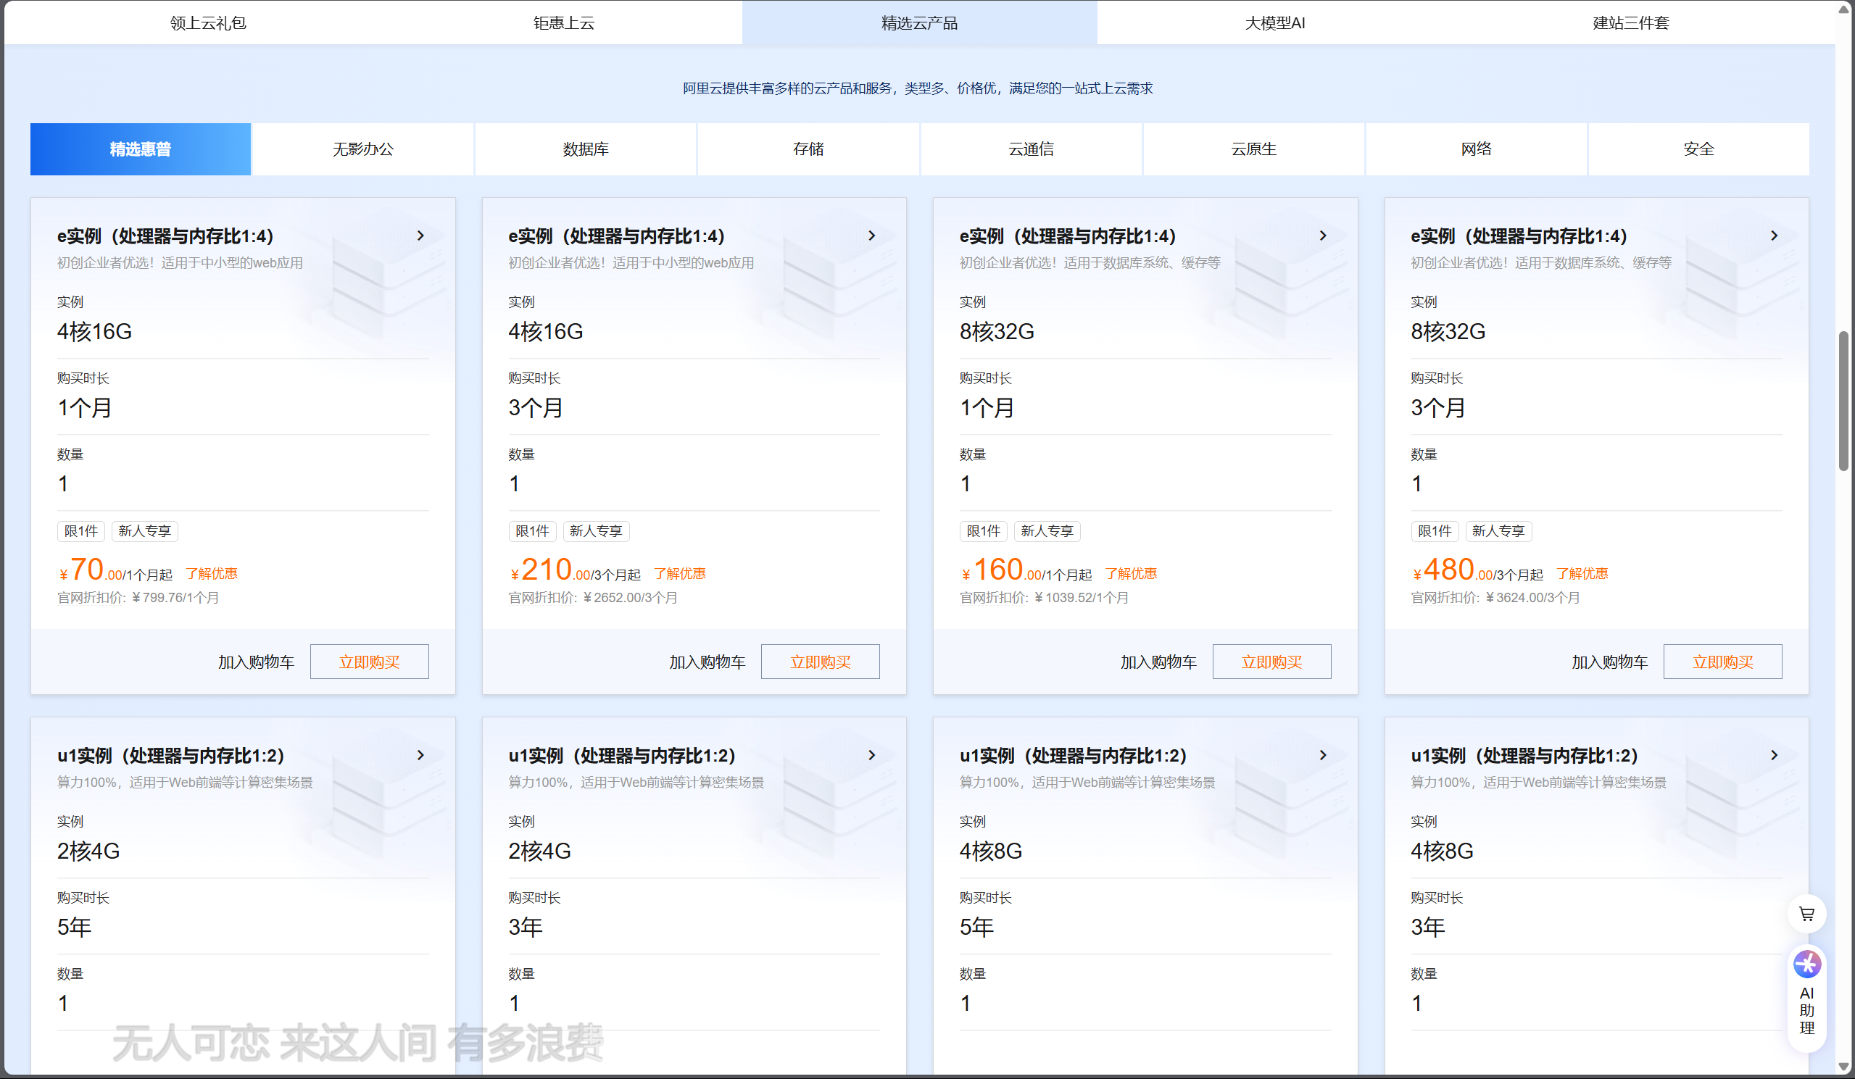Click the arrow on the first e实例 4核16G card
This screenshot has width=1855, height=1079.
[x=420, y=236]
